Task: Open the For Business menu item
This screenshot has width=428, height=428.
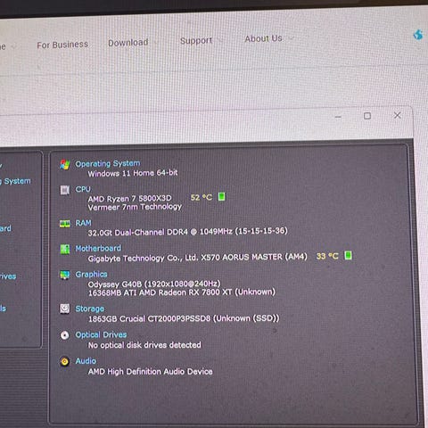Action: coord(62,45)
